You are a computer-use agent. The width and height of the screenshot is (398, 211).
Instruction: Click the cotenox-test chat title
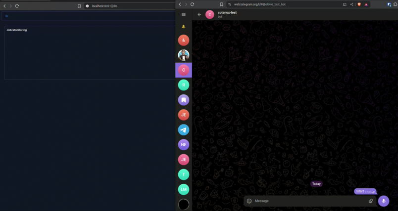(227, 12)
